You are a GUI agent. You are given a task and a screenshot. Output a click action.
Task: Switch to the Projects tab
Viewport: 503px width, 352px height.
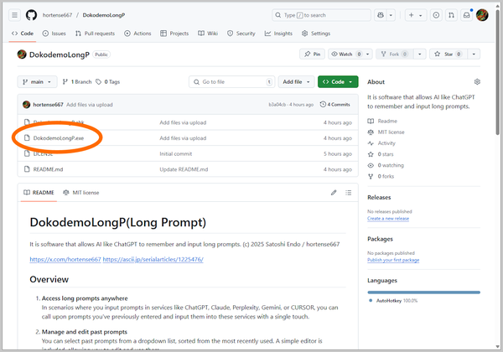(174, 34)
